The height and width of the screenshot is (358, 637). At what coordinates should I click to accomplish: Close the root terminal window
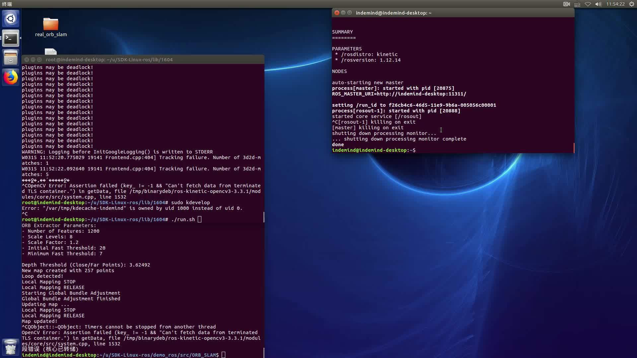click(x=27, y=60)
